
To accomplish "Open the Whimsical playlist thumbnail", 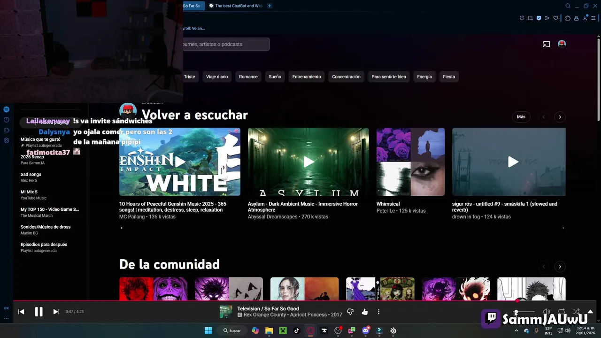I will pos(410,162).
